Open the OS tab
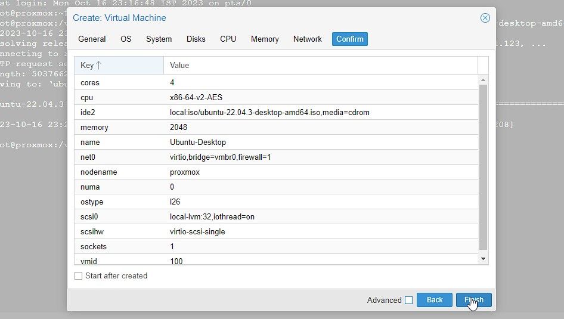This screenshot has width=564, height=319. click(126, 39)
